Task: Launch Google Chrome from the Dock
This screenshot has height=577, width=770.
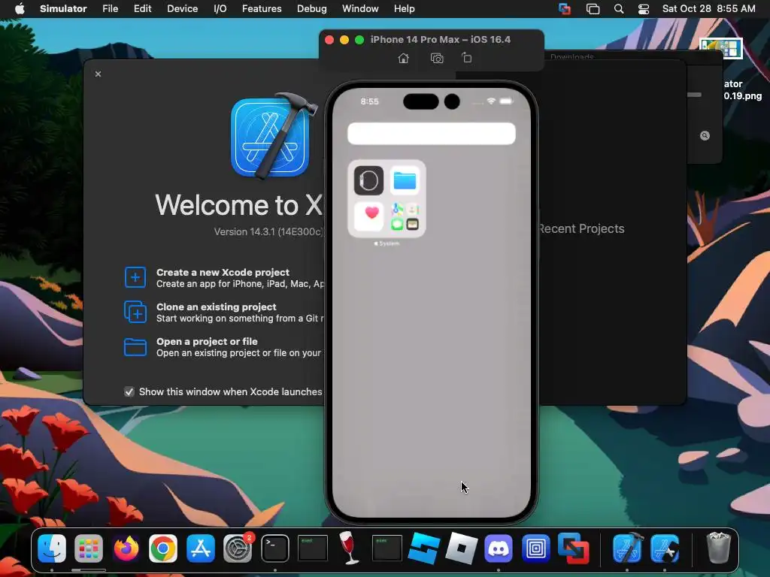Action: pos(163,548)
